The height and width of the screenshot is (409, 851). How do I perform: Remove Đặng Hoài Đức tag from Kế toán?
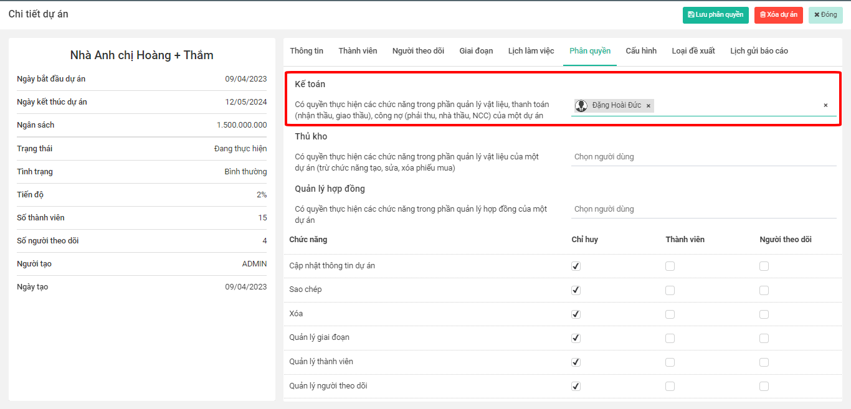point(649,106)
